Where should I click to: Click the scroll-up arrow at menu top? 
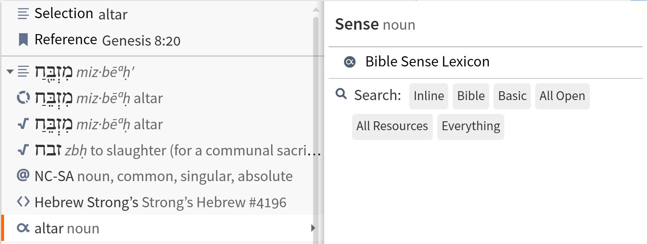tap(316, 9)
